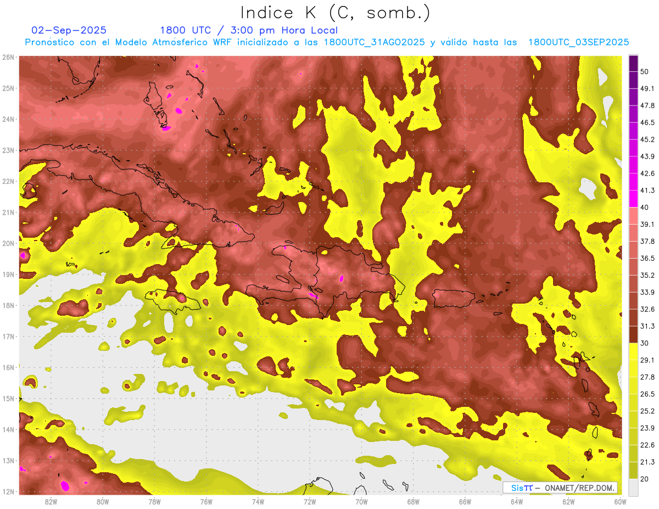
Task: Click the '43.9' colorbar label
Action: pos(647,156)
